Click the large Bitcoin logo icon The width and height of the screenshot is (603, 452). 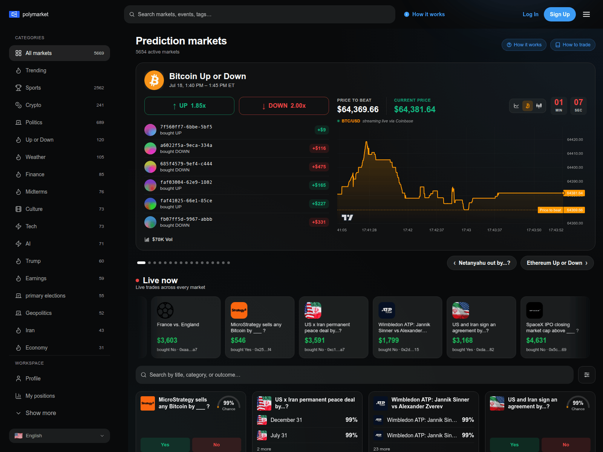(x=154, y=80)
